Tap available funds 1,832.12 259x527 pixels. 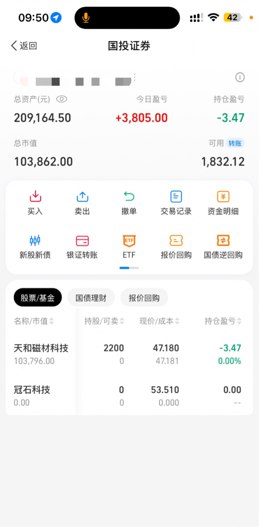[x=223, y=162]
